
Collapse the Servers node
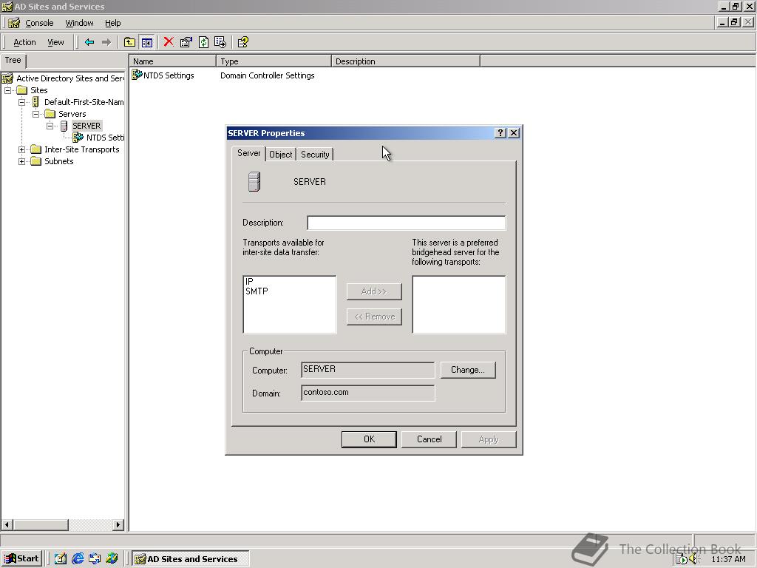[35, 114]
